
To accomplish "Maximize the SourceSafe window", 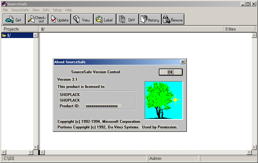I will (x=248, y=4).
